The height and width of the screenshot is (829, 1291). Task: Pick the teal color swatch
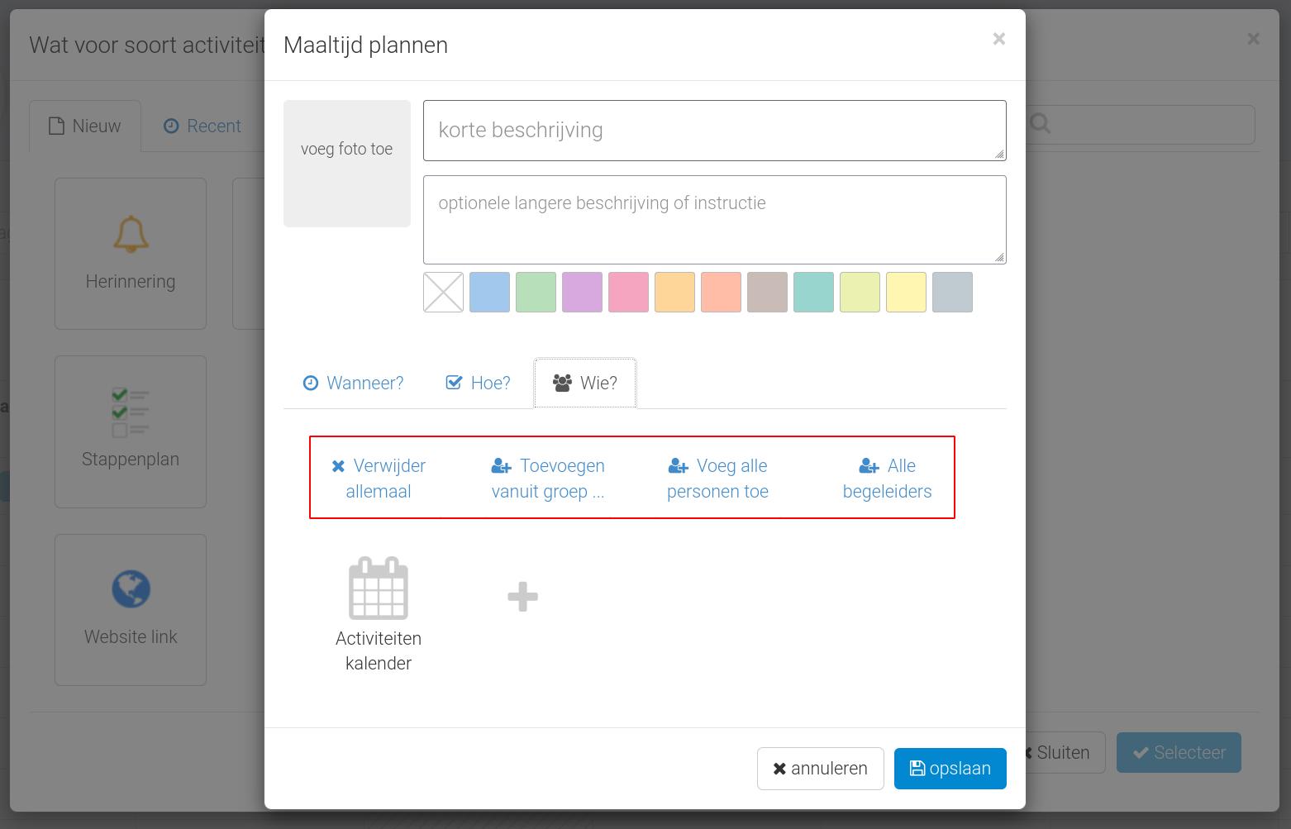(x=813, y=293)
